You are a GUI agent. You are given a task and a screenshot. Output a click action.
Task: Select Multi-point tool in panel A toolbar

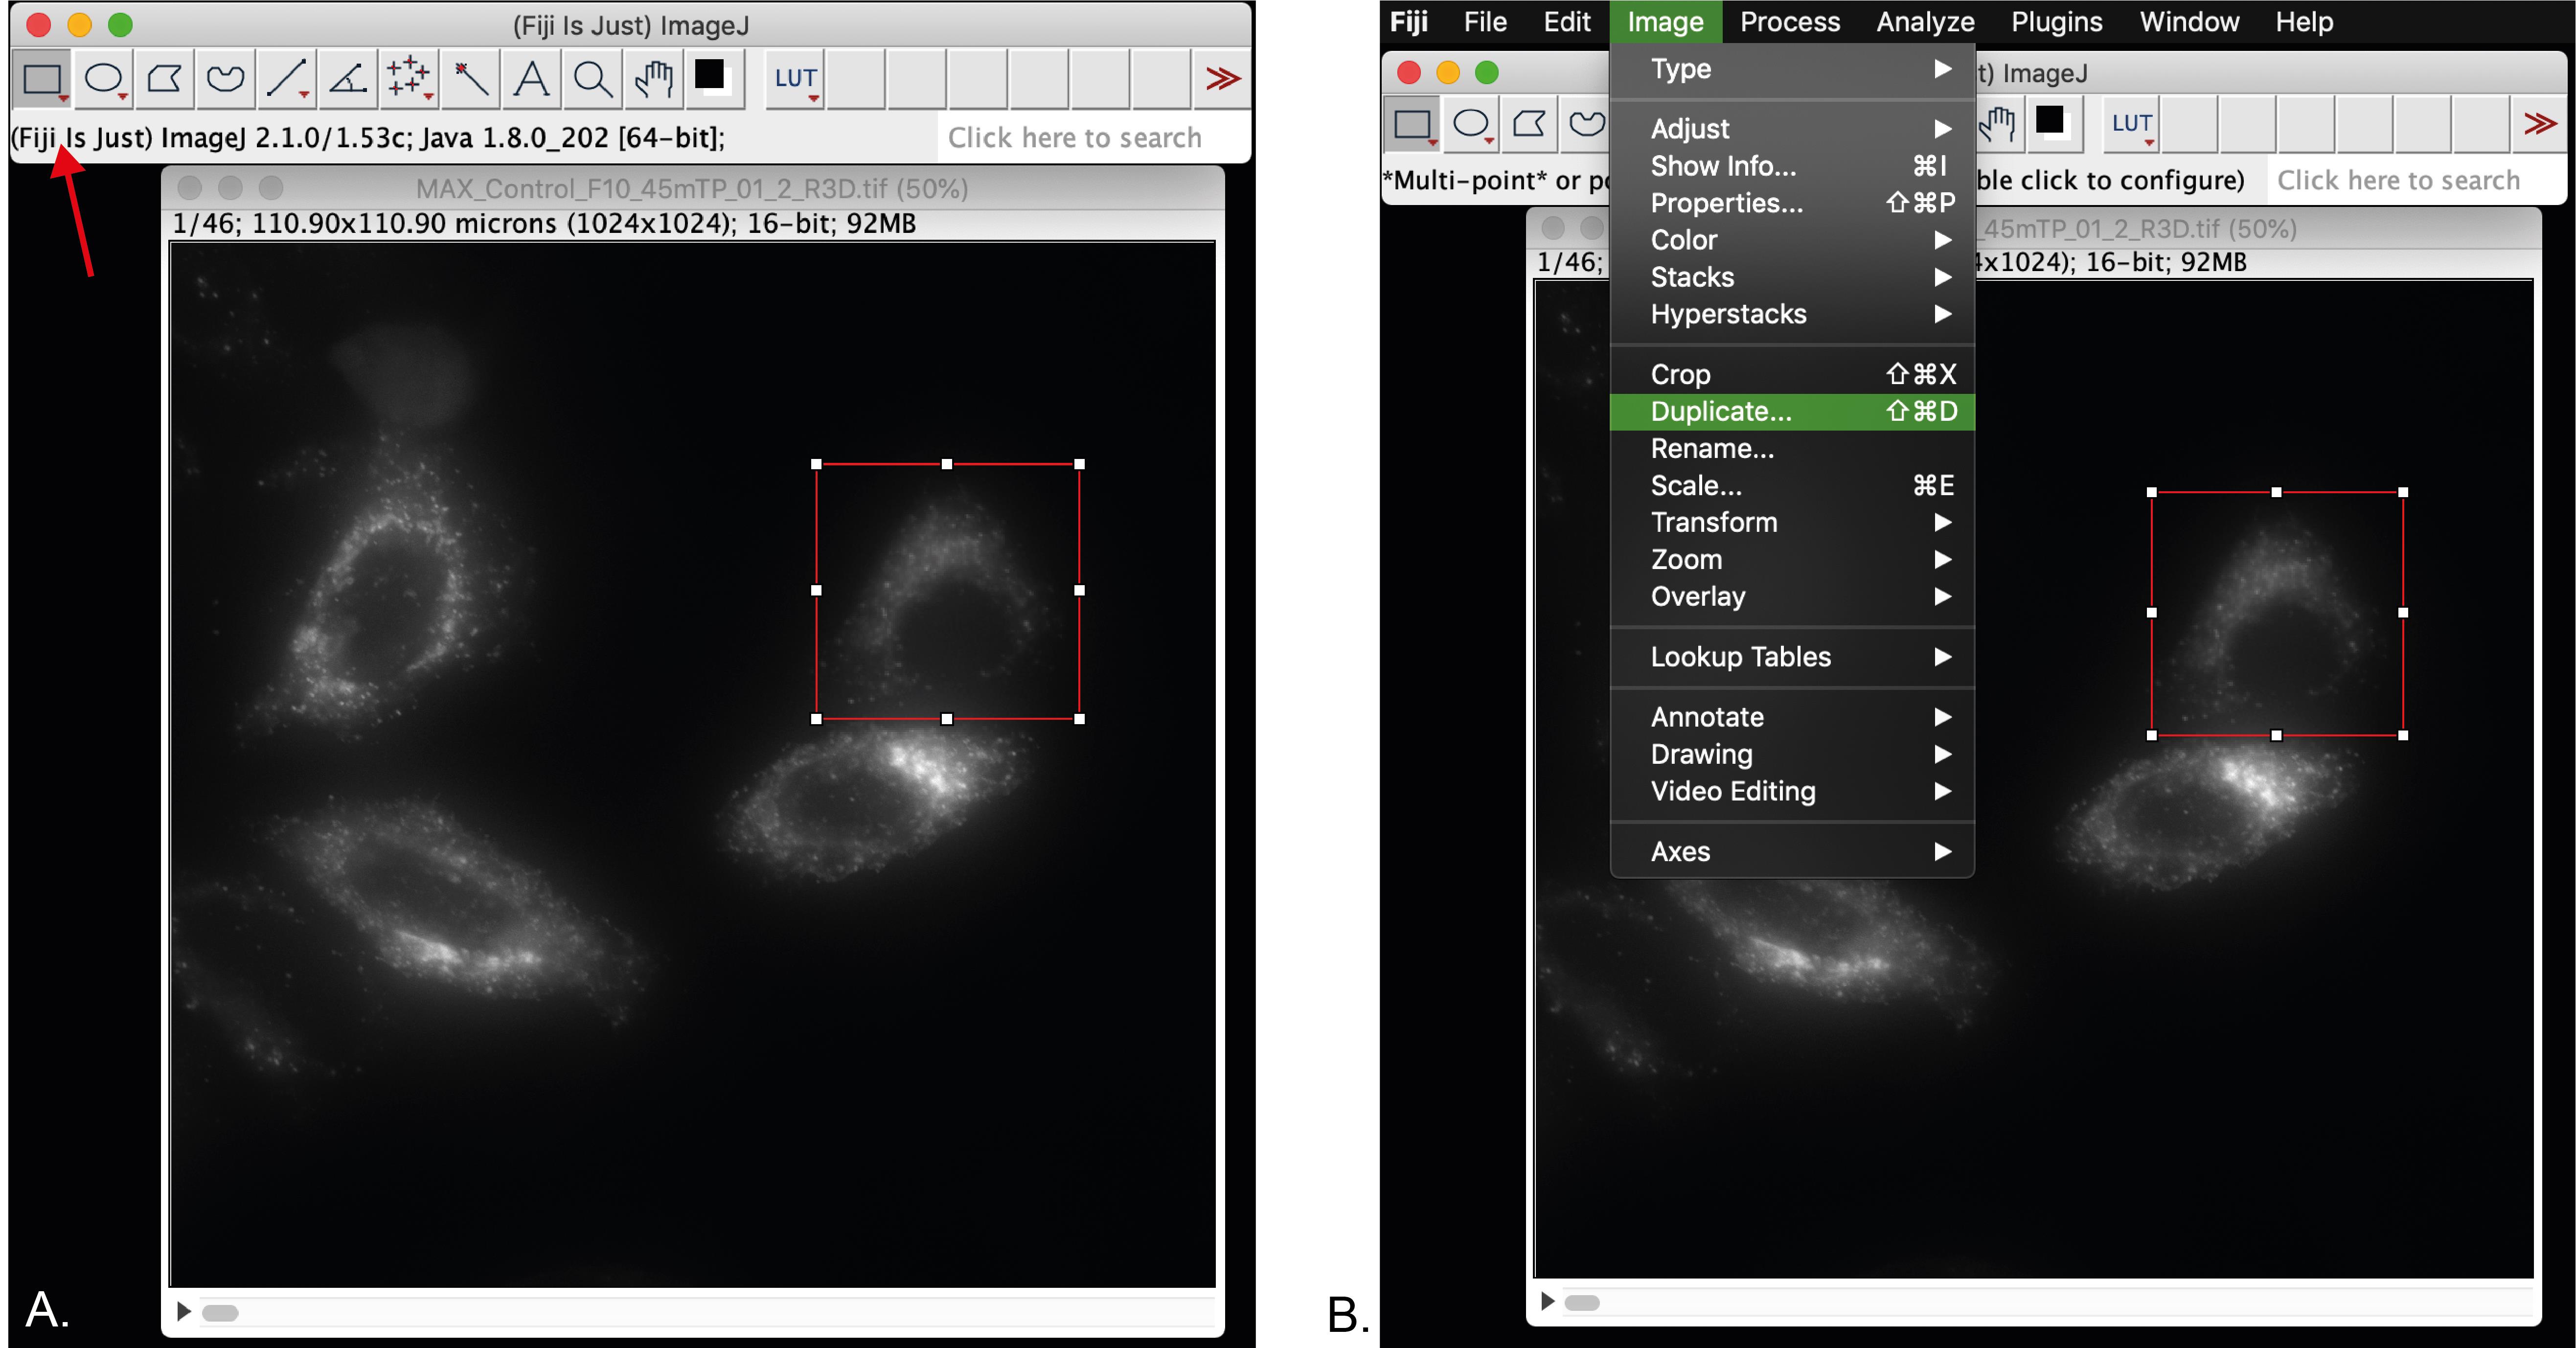409,79
